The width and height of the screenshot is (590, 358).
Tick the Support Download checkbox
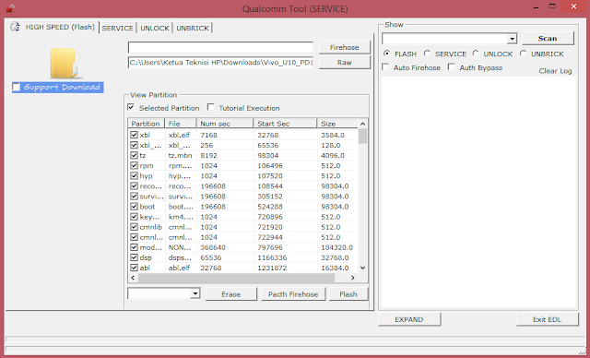pyautogui.click(x=17, y=88)
